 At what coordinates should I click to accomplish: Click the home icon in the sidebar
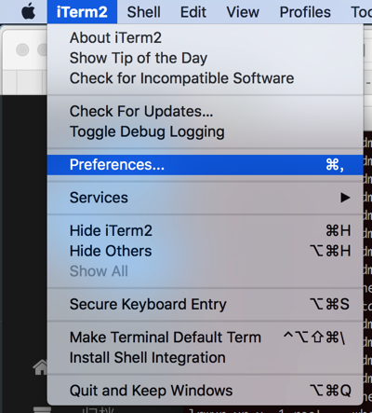[x=40, y=367]
